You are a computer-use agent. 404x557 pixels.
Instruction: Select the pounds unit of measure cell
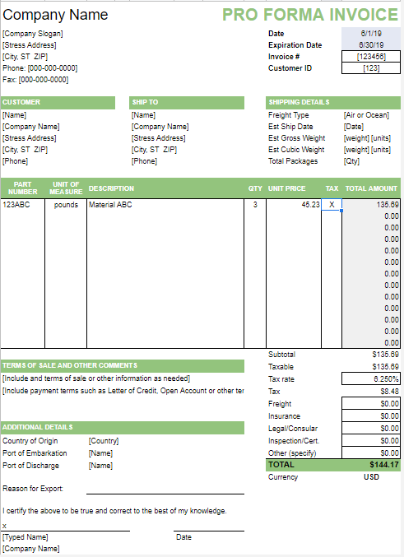tap(66, 205)
